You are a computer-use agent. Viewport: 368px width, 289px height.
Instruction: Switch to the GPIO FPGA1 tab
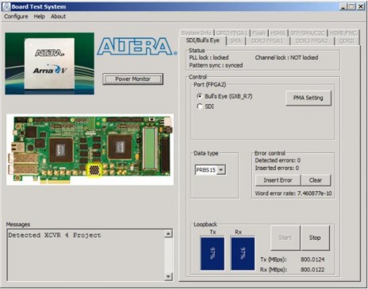point(232,33)
